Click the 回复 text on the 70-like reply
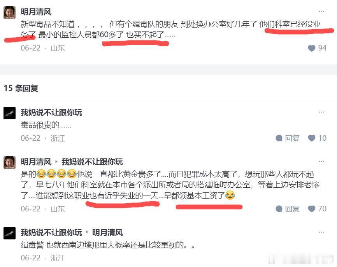The image size is (337, 267). tap(292, 209)
